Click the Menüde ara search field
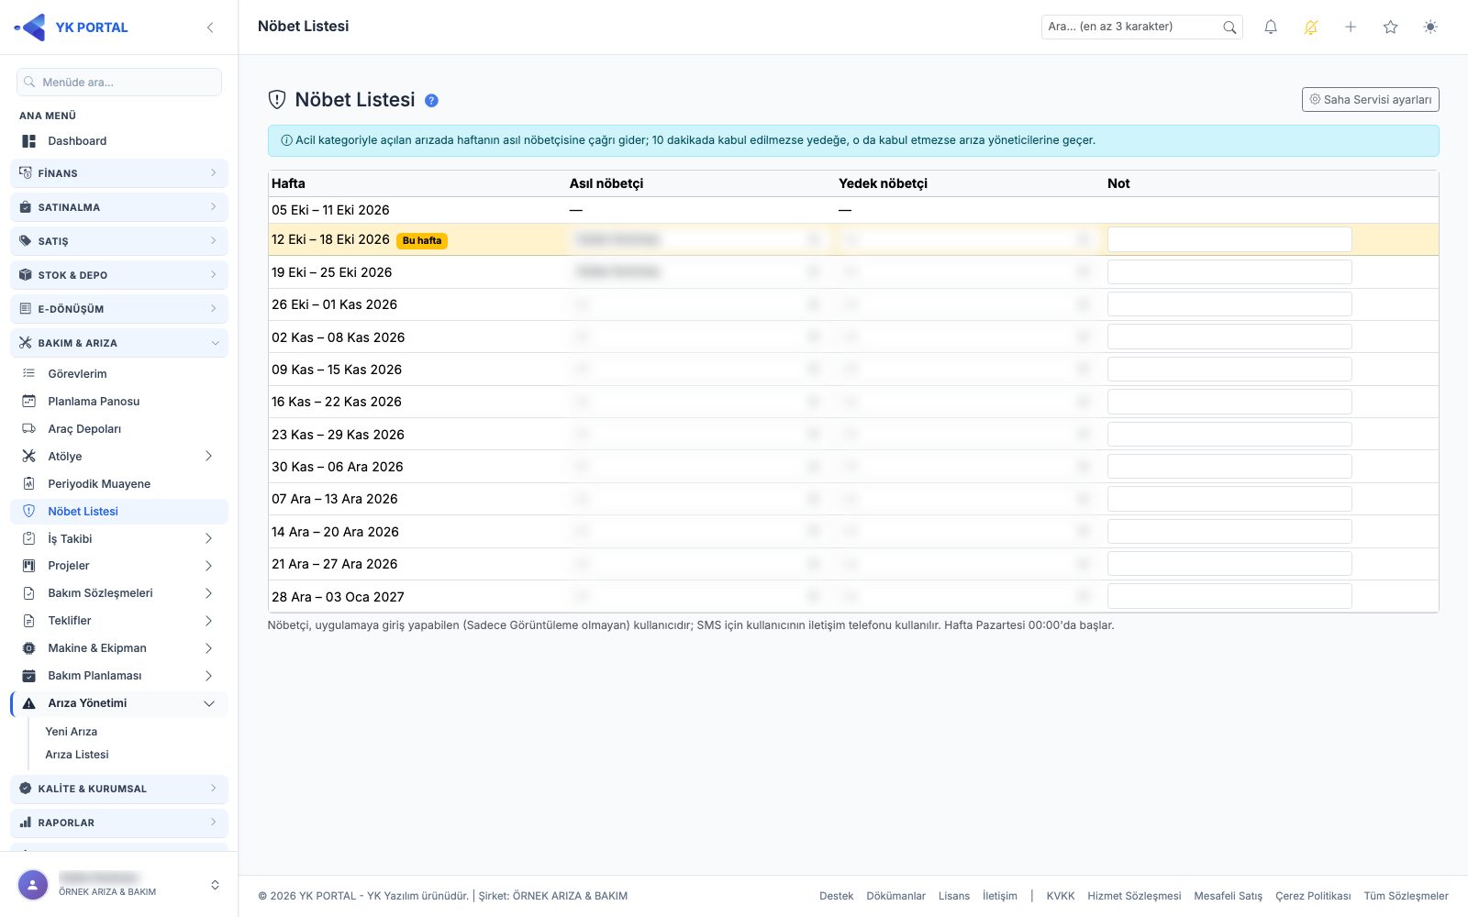This screenshot has height=917, width=1468. 119,83
